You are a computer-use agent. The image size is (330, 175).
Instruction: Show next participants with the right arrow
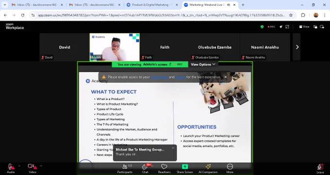point(297,47)
